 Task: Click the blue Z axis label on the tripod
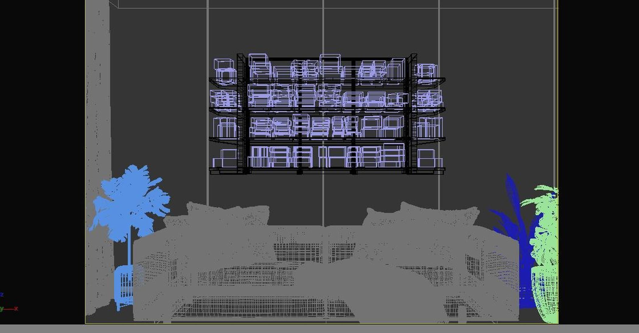tap(2, 294)
